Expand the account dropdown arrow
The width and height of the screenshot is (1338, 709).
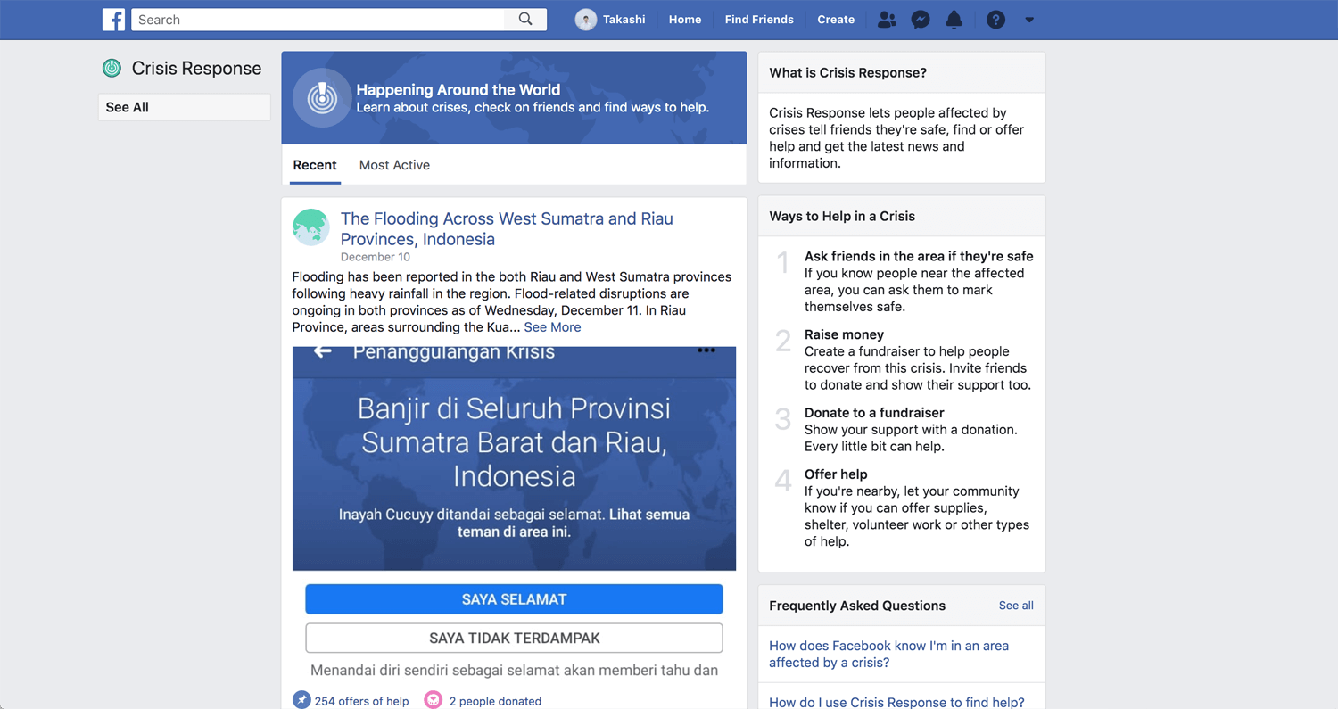pos(1029,20)
